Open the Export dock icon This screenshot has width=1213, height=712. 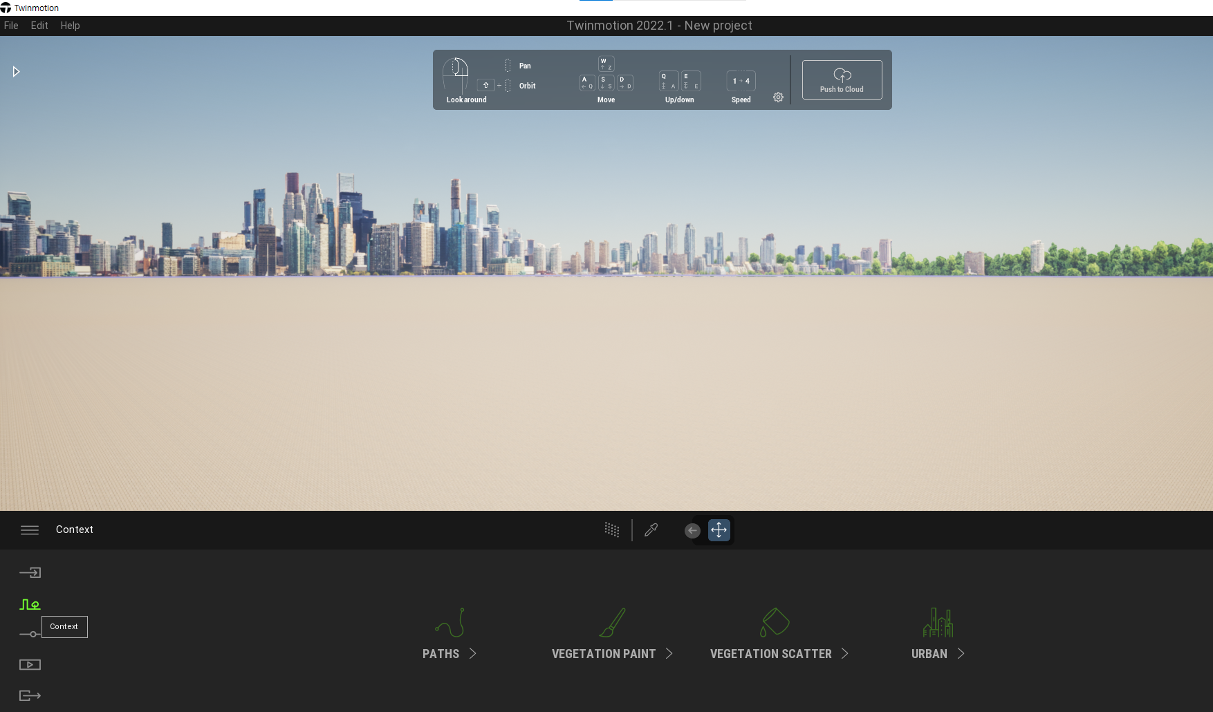[x=30, y=695]
